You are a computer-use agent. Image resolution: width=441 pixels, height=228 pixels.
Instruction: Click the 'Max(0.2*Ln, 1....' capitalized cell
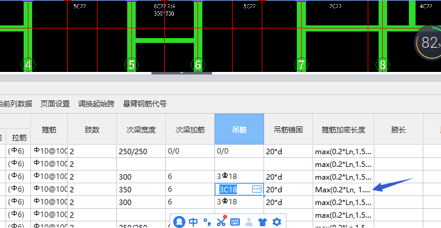343,189
